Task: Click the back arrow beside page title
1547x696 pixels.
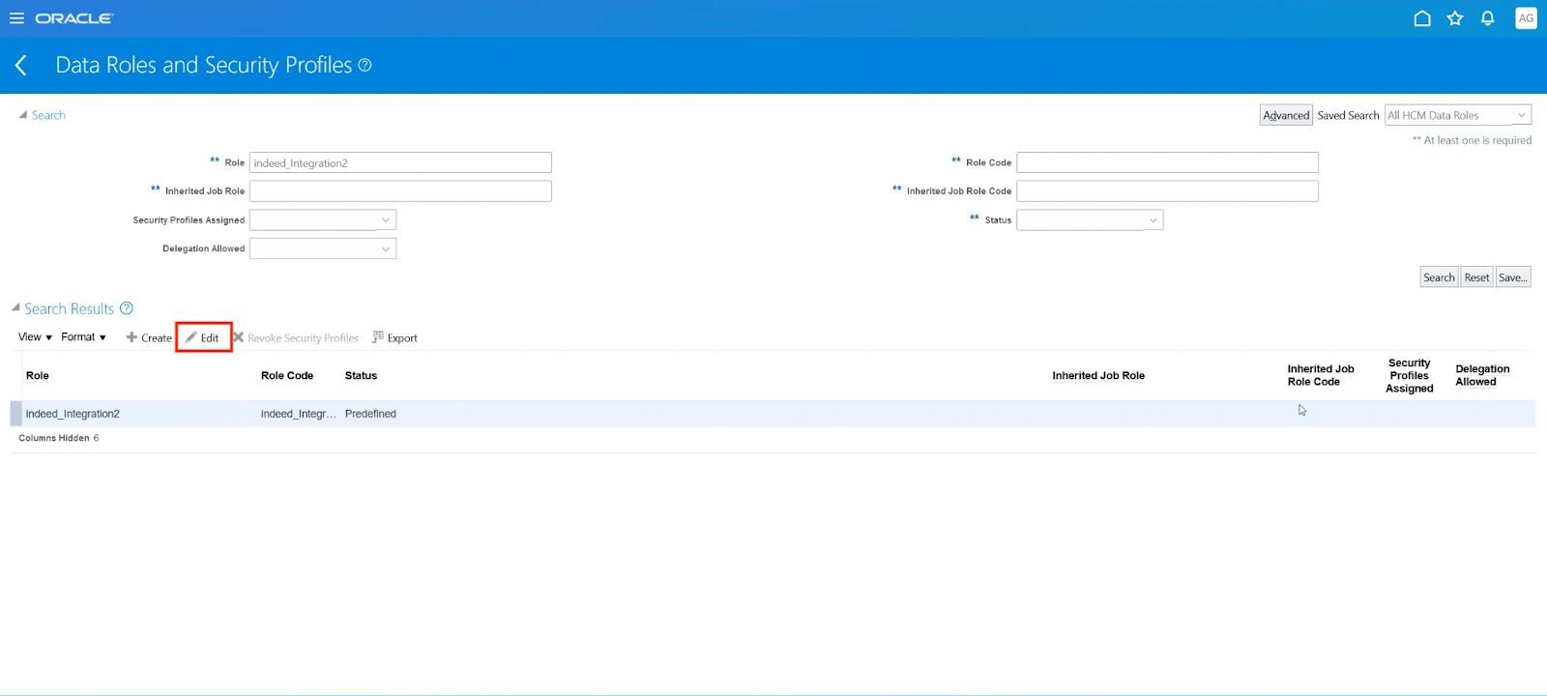Action: (x=21, y=65)
